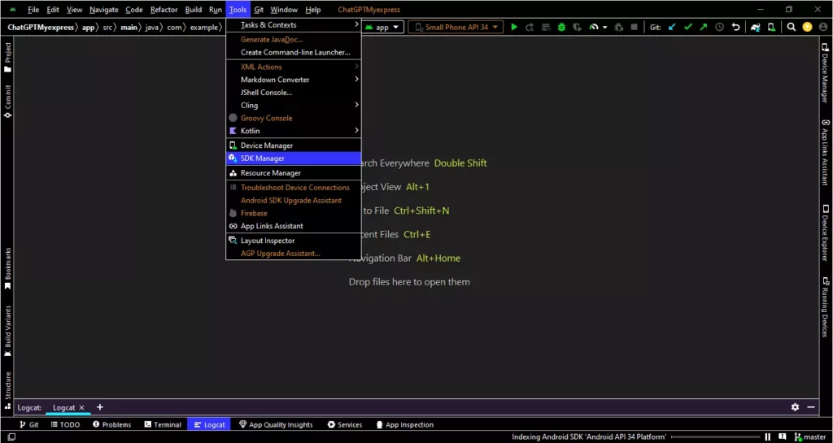
Task: Open the Help menu
Action: [313, 10]
